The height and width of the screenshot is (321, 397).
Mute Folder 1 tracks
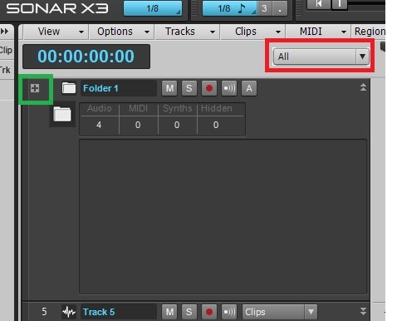click(x=169, y=88)
